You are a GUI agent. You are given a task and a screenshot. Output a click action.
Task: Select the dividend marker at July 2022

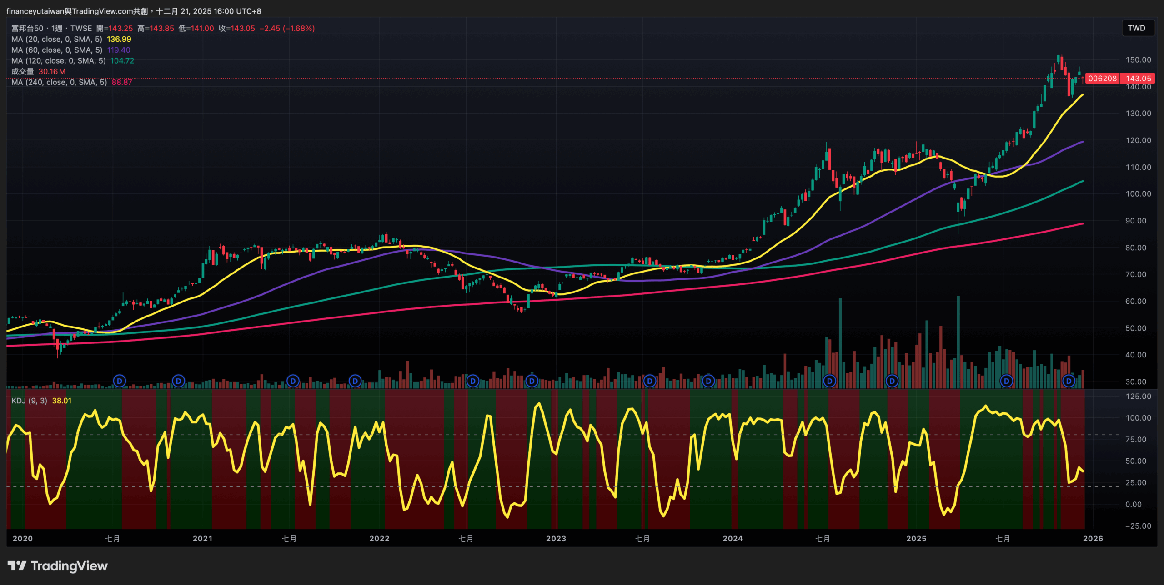[473, 381]
